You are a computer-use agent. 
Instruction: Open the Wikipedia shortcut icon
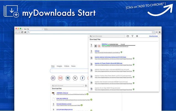tap(75, 78)
